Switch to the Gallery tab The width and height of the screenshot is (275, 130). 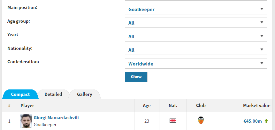(85, 94)
